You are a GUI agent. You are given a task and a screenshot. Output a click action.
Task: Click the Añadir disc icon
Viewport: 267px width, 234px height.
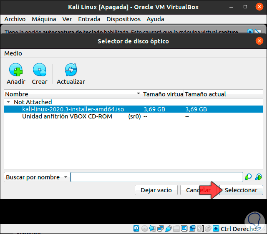tap(16, 70)
